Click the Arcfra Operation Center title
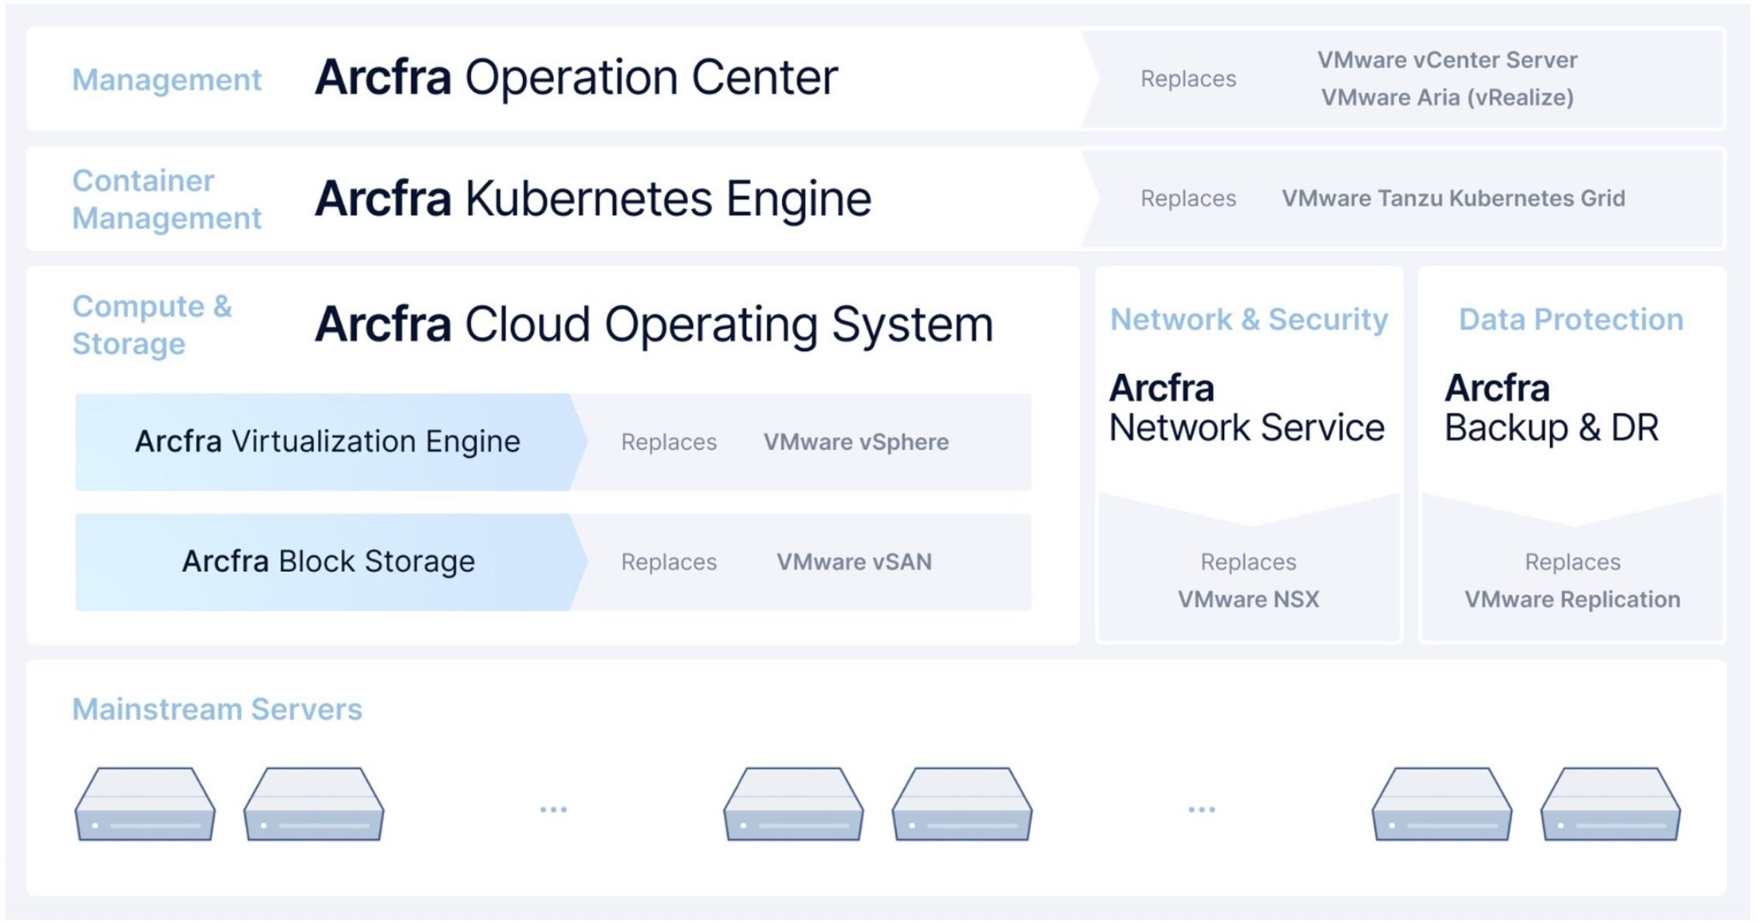The image size is (1758, 923). tap(576, 78)
